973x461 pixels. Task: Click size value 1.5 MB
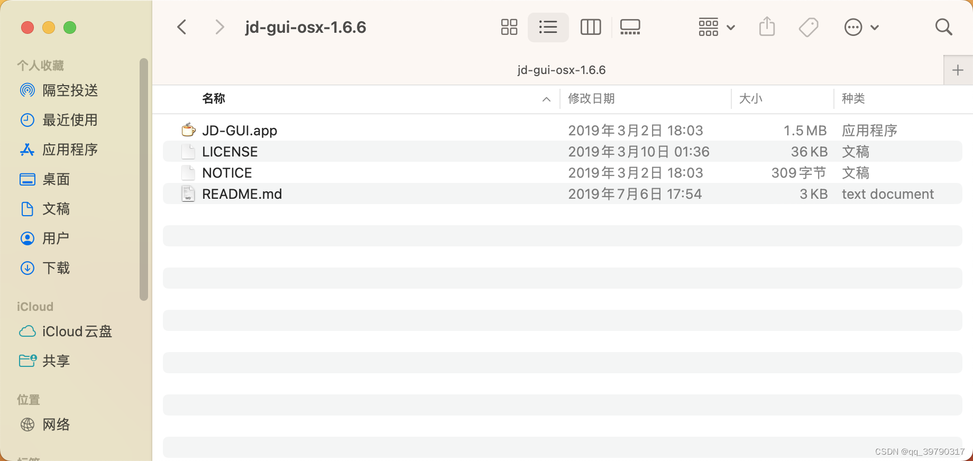(x=805, y=131)
